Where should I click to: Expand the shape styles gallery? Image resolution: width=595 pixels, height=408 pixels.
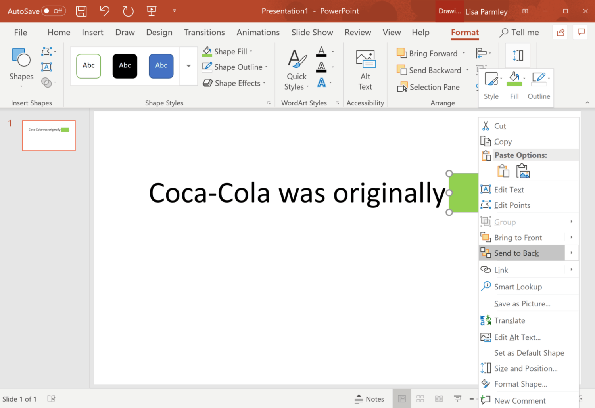tap(189, 66)
